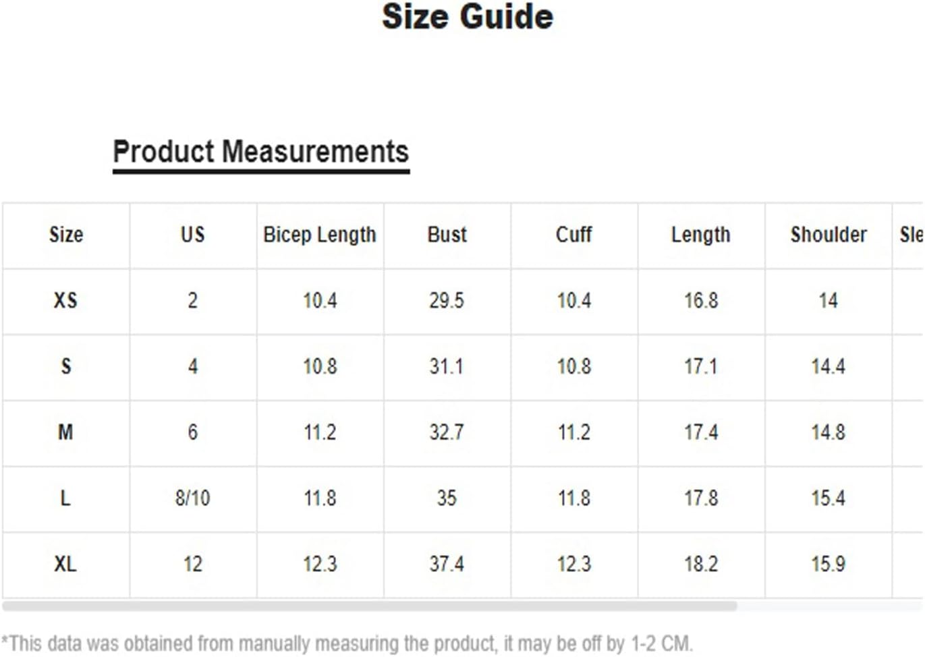Screen dimensions: 925x657
Task: Click the L size row label
Action: [65, 498]
